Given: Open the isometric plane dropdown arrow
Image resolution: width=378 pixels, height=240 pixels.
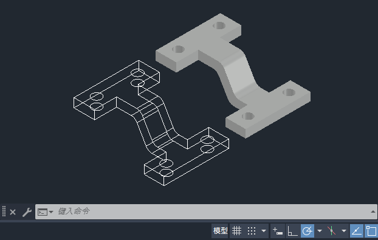Looking at the screenshot, I should pos(344,231).
